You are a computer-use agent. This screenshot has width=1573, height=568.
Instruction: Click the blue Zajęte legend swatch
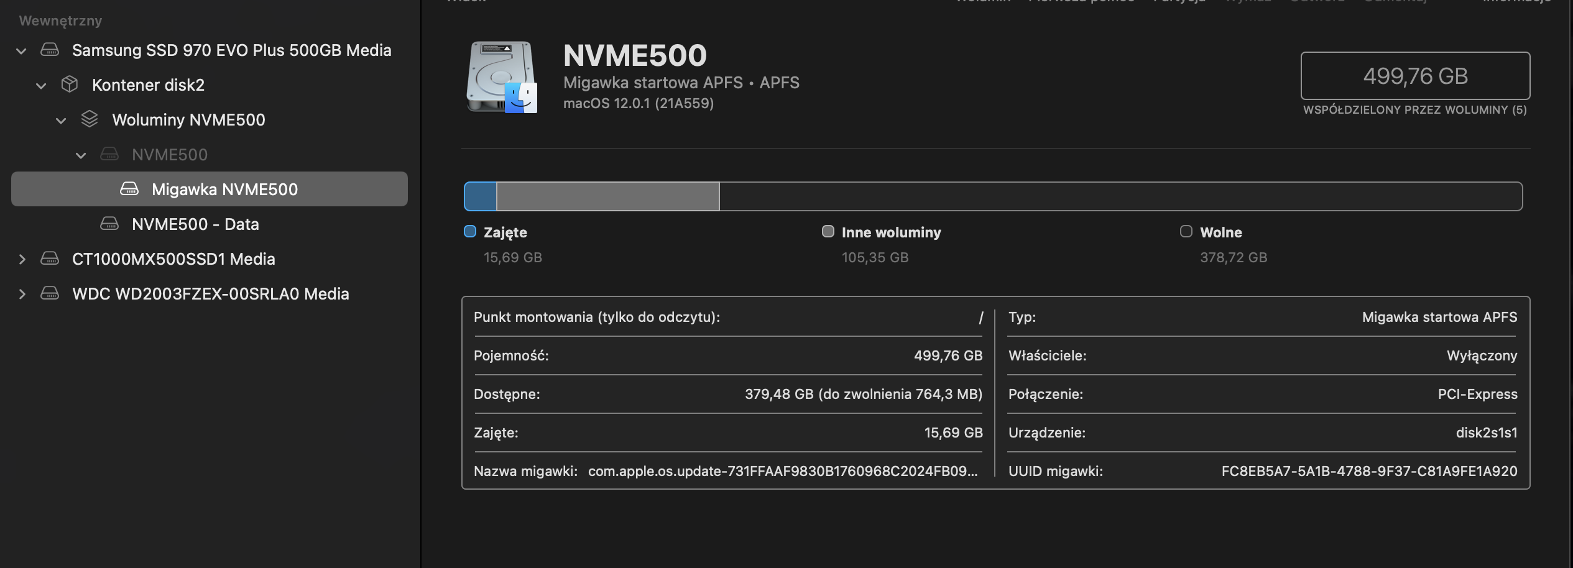point(470,232)
